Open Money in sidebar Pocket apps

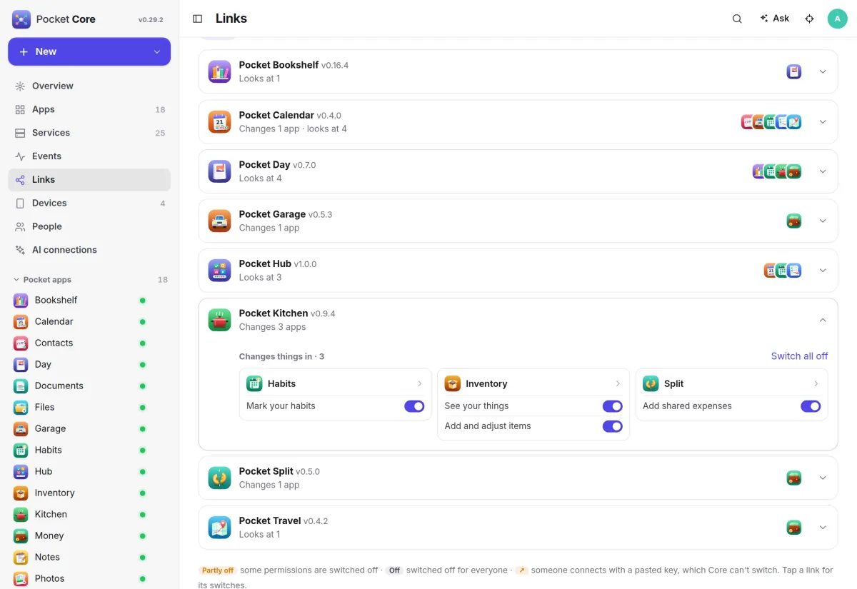pyautogui.click(x=89, y=535)
